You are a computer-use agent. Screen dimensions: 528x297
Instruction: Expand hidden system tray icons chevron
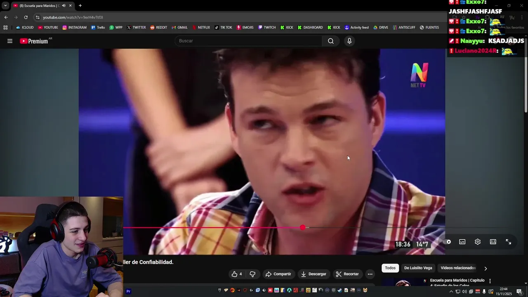tap(451, 292)
